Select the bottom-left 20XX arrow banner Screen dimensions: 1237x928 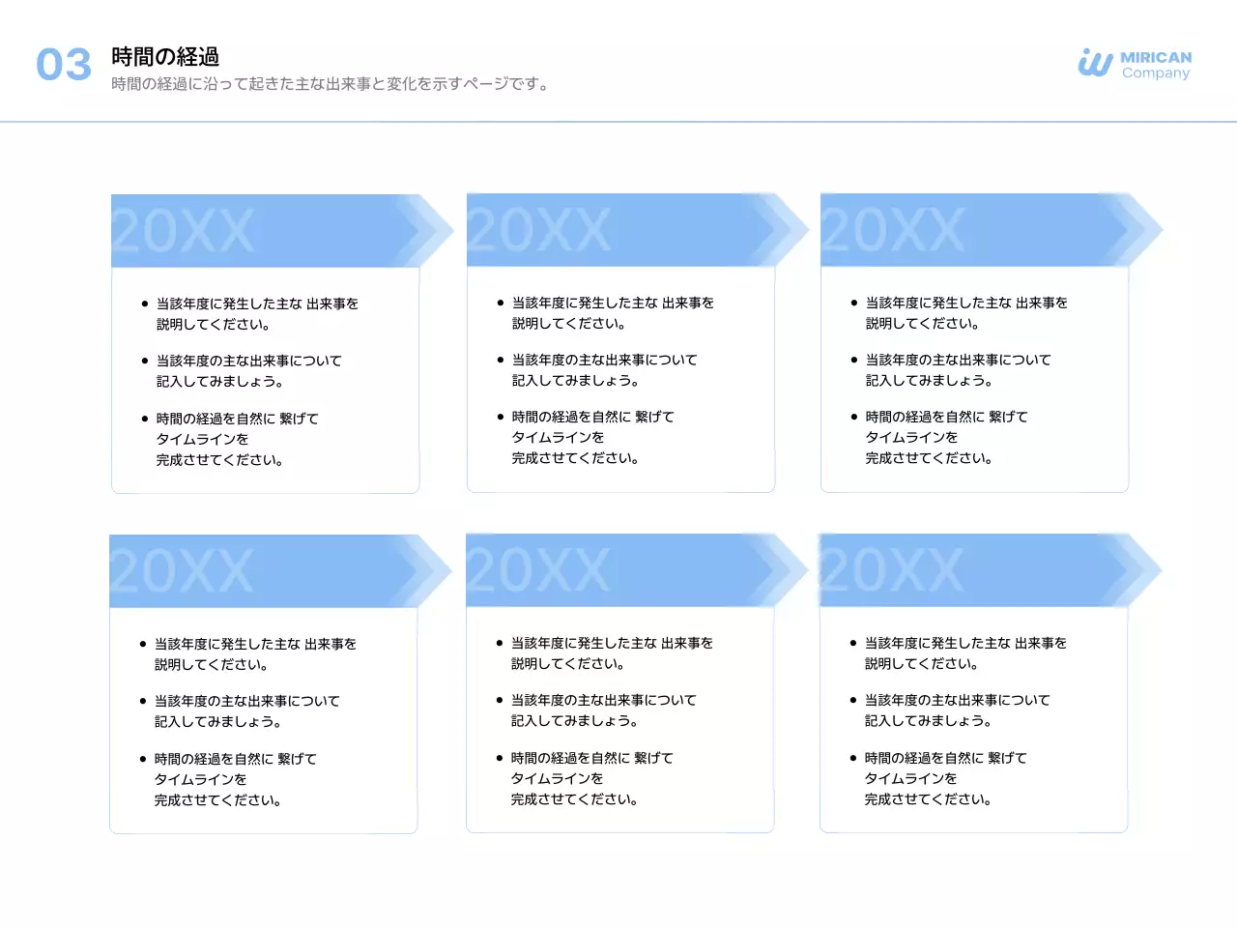(x=261, y=570)
